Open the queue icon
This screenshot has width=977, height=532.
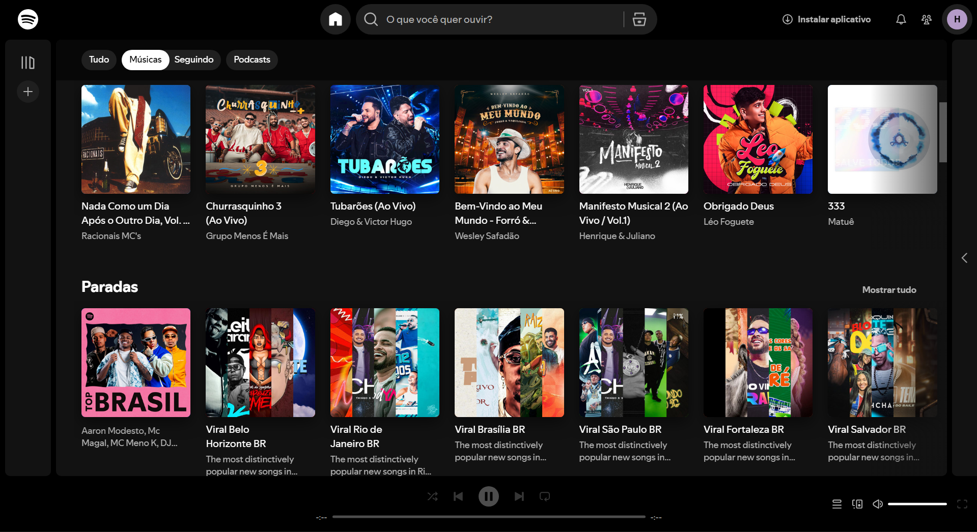click(837, 504)
